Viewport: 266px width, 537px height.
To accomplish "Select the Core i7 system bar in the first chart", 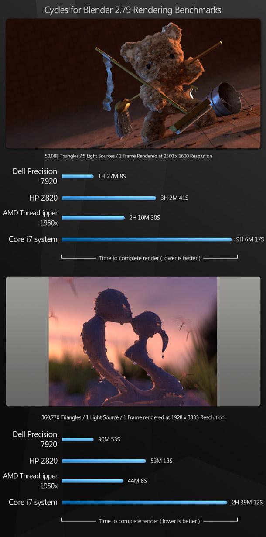I will click(147, 239).
